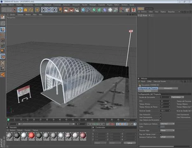Screen dimensions: 192x148
Task: Open the Color Objetos por Defecto dropdown
Action: 167,124
